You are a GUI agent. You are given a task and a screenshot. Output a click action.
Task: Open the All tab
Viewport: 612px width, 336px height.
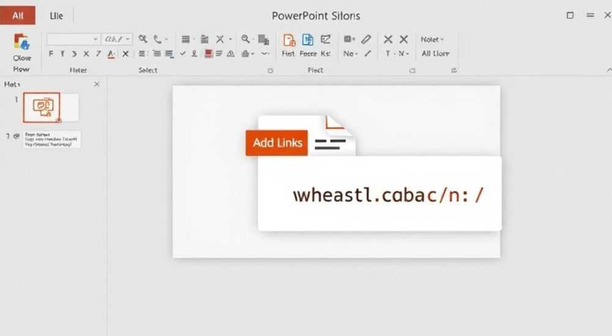[x=18, y=16]
